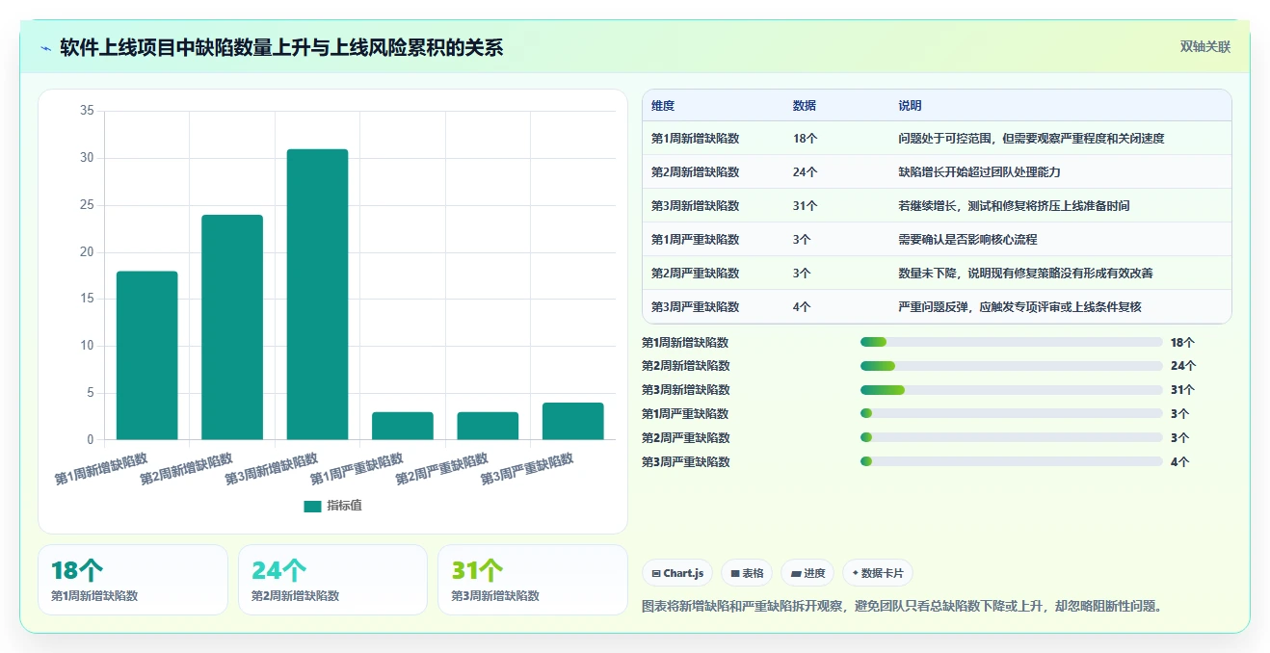Image resolution: width=1270 pixels, height=653 pixels.
Task: Click the dashboard title 软件上线项目中缺陷数量上升
Action: click(x=281, y=48)
